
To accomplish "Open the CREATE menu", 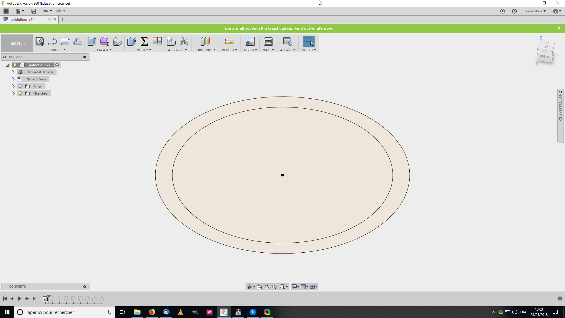I will [104, 50].
